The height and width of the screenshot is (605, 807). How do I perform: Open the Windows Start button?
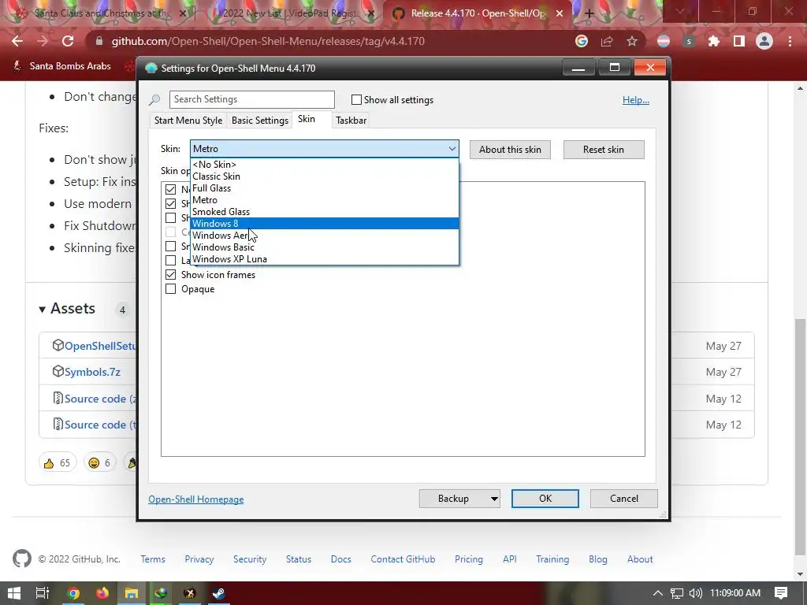pos(14,593)
